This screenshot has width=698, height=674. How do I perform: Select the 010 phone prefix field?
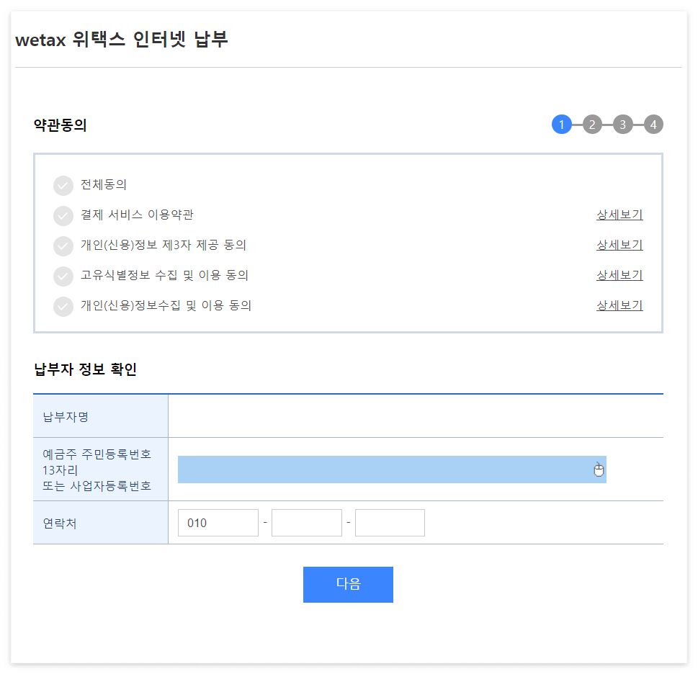218,522
